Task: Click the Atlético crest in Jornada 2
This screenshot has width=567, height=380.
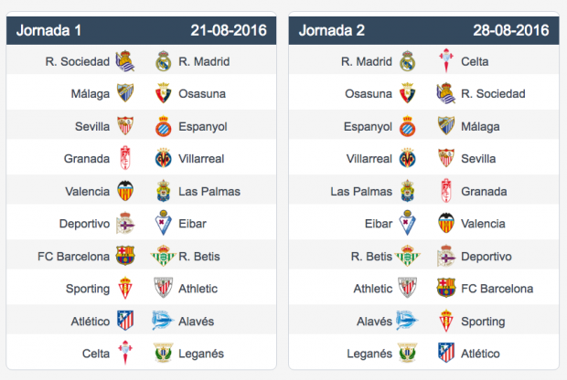Action: pyautogui.click(x=446, y=353)
